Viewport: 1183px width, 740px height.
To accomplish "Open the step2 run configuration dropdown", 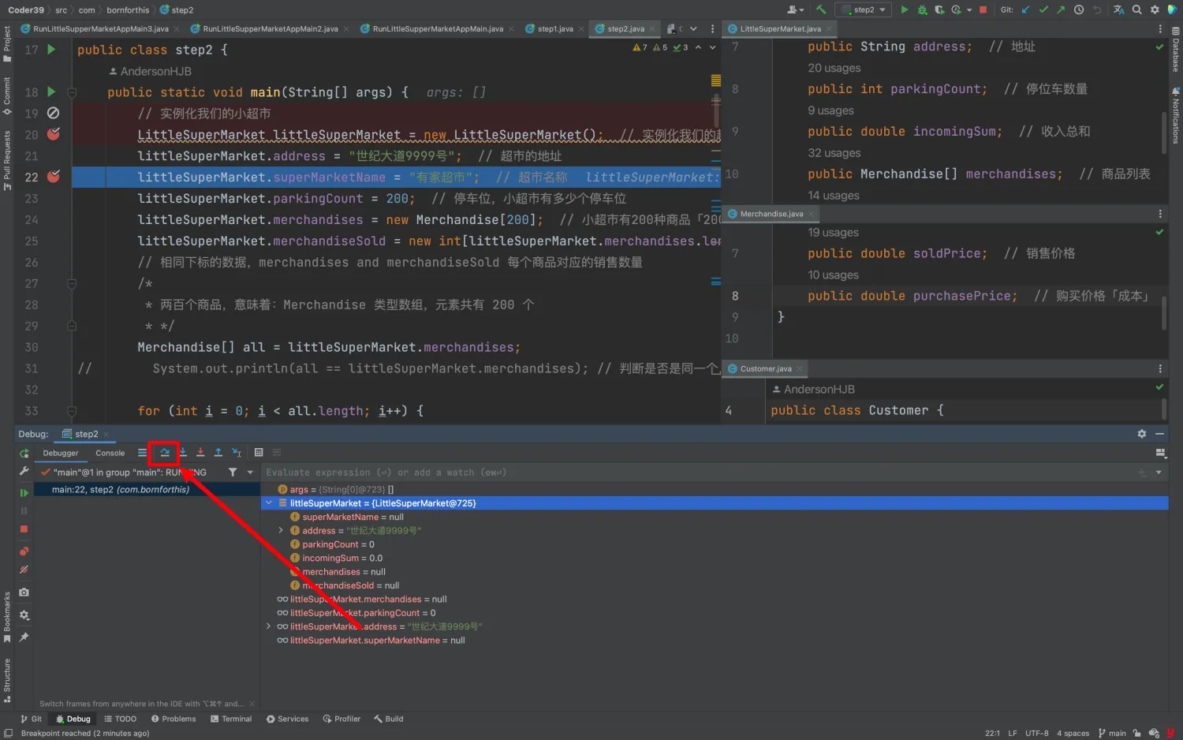I will point(864,9).
